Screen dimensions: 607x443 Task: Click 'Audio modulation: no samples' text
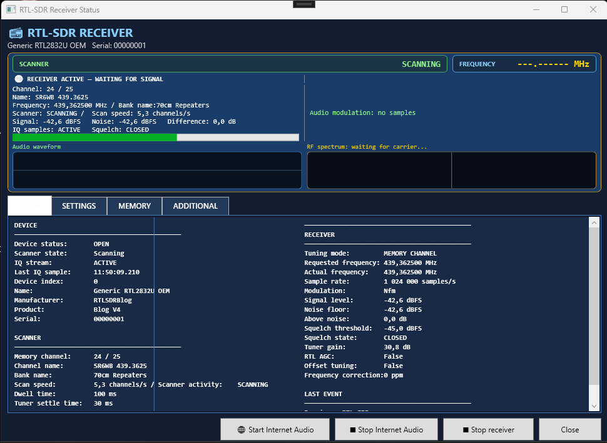point(362,113)
